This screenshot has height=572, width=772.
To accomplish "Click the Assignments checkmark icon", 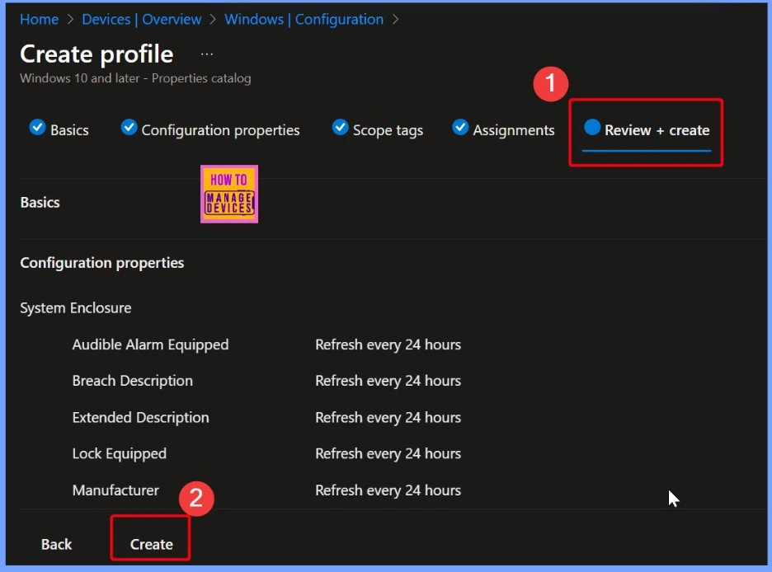I will pos(460,127).
